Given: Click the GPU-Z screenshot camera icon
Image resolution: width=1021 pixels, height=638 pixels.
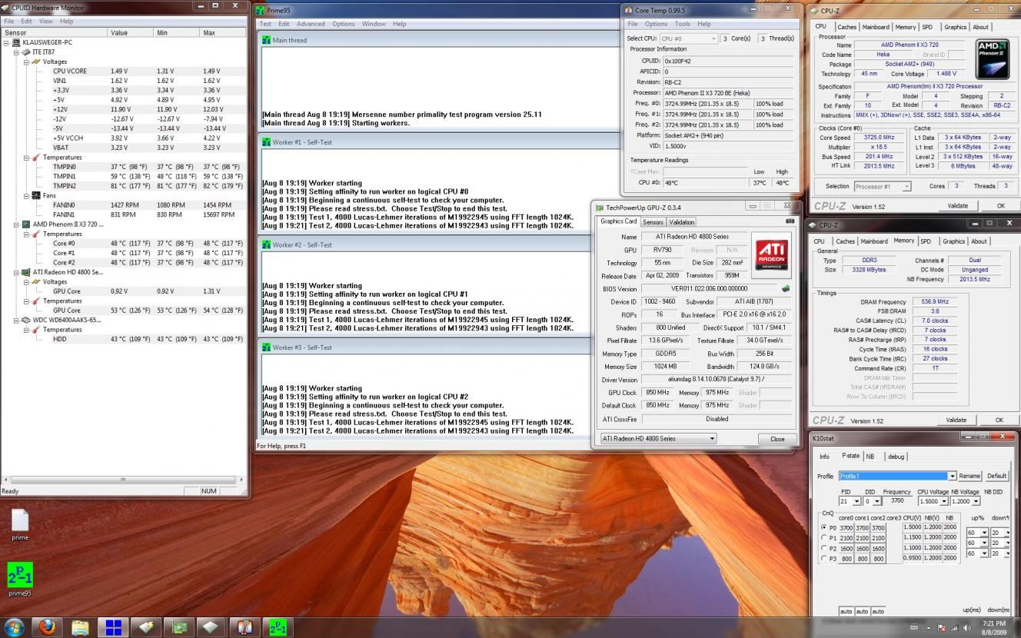Looking at the screenshot, I should tap(790, 221).
